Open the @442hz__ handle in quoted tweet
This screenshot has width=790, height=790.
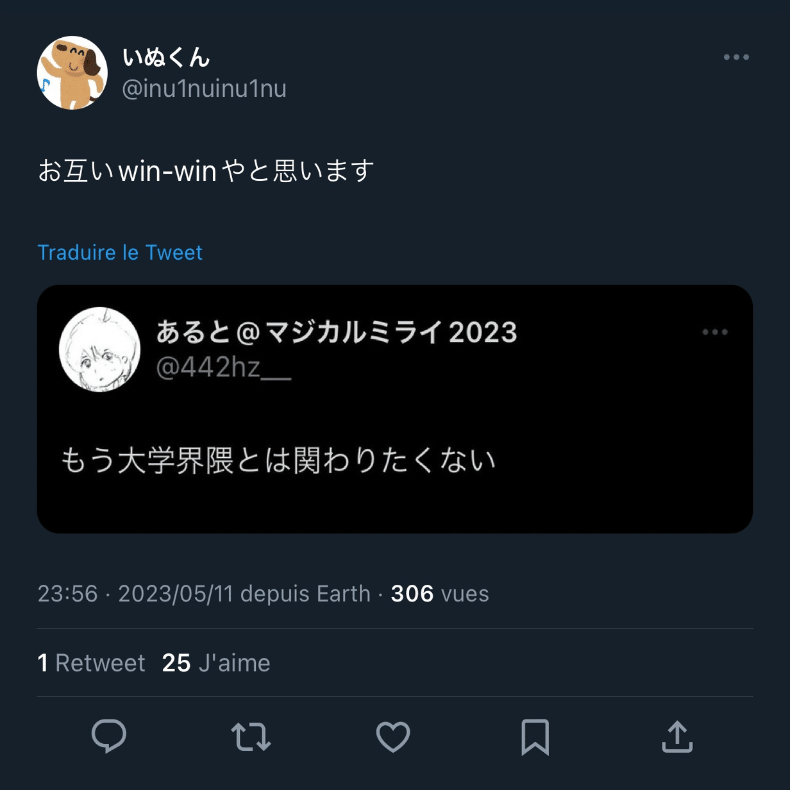pyautogui.click(x=224, y=367)
